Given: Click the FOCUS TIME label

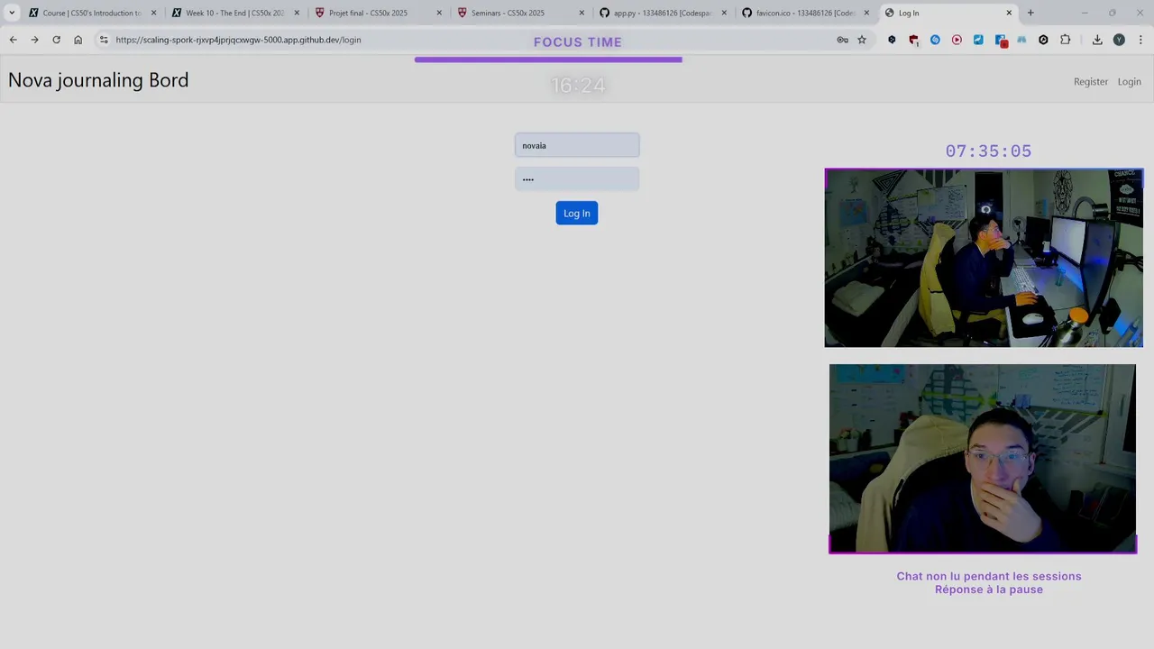Looking at the screenshot, I should coord(578,42).
